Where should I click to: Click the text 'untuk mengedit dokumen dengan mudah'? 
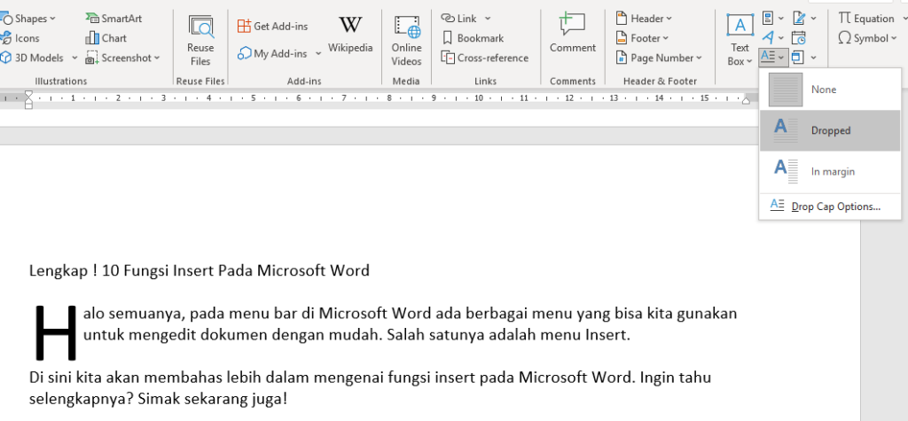231,335
